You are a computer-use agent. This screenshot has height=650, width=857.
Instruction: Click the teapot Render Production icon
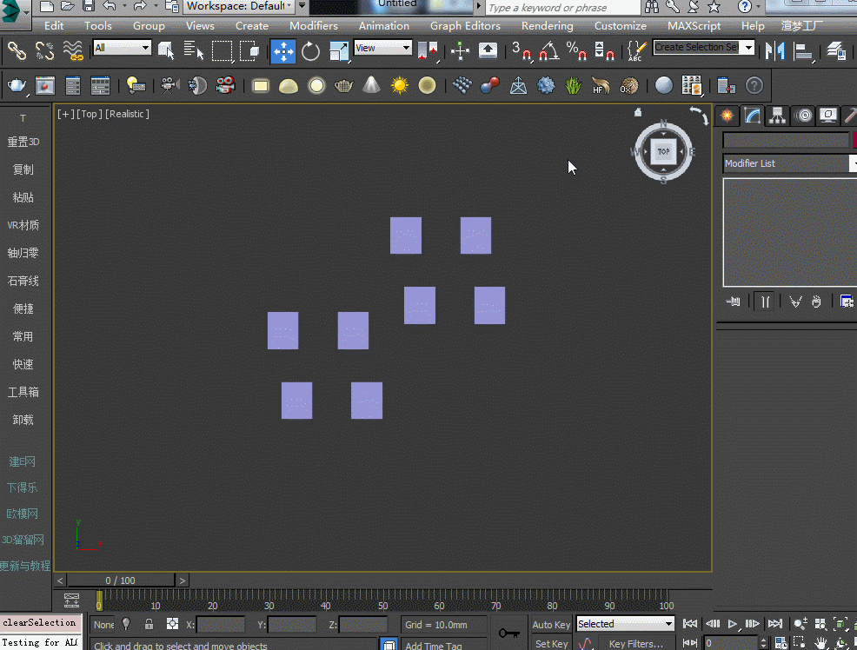17,85
